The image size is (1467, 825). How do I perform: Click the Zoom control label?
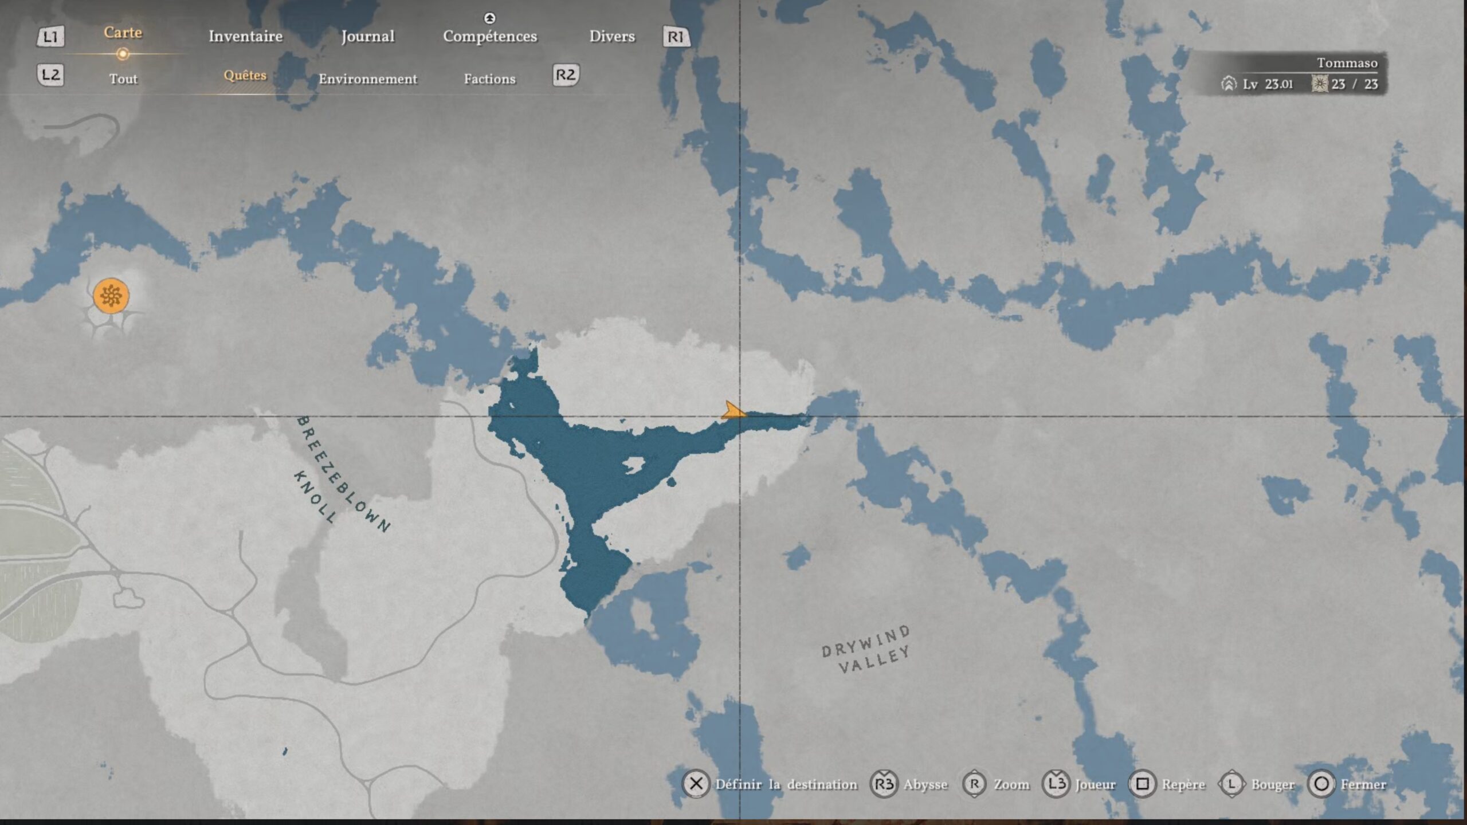1011,784
